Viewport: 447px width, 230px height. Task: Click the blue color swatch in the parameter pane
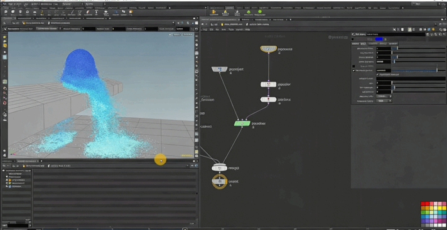(379, 39)
